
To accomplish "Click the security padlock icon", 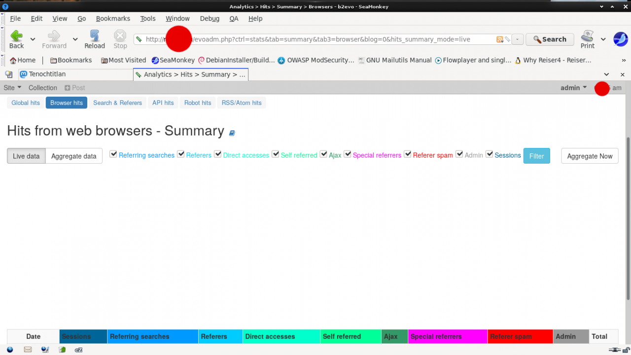I will (x=625, y=350).
